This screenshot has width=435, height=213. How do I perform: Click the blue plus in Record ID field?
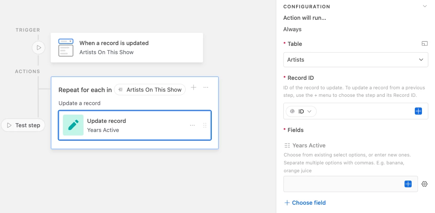click(x=418, y=111)
